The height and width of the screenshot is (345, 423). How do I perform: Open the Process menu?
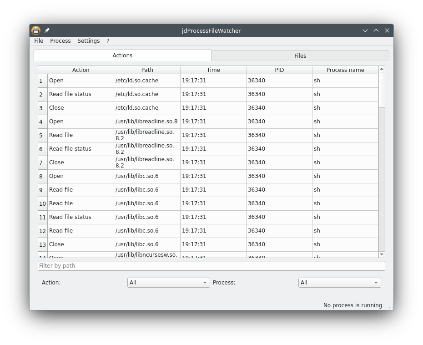tap(60, 41)
